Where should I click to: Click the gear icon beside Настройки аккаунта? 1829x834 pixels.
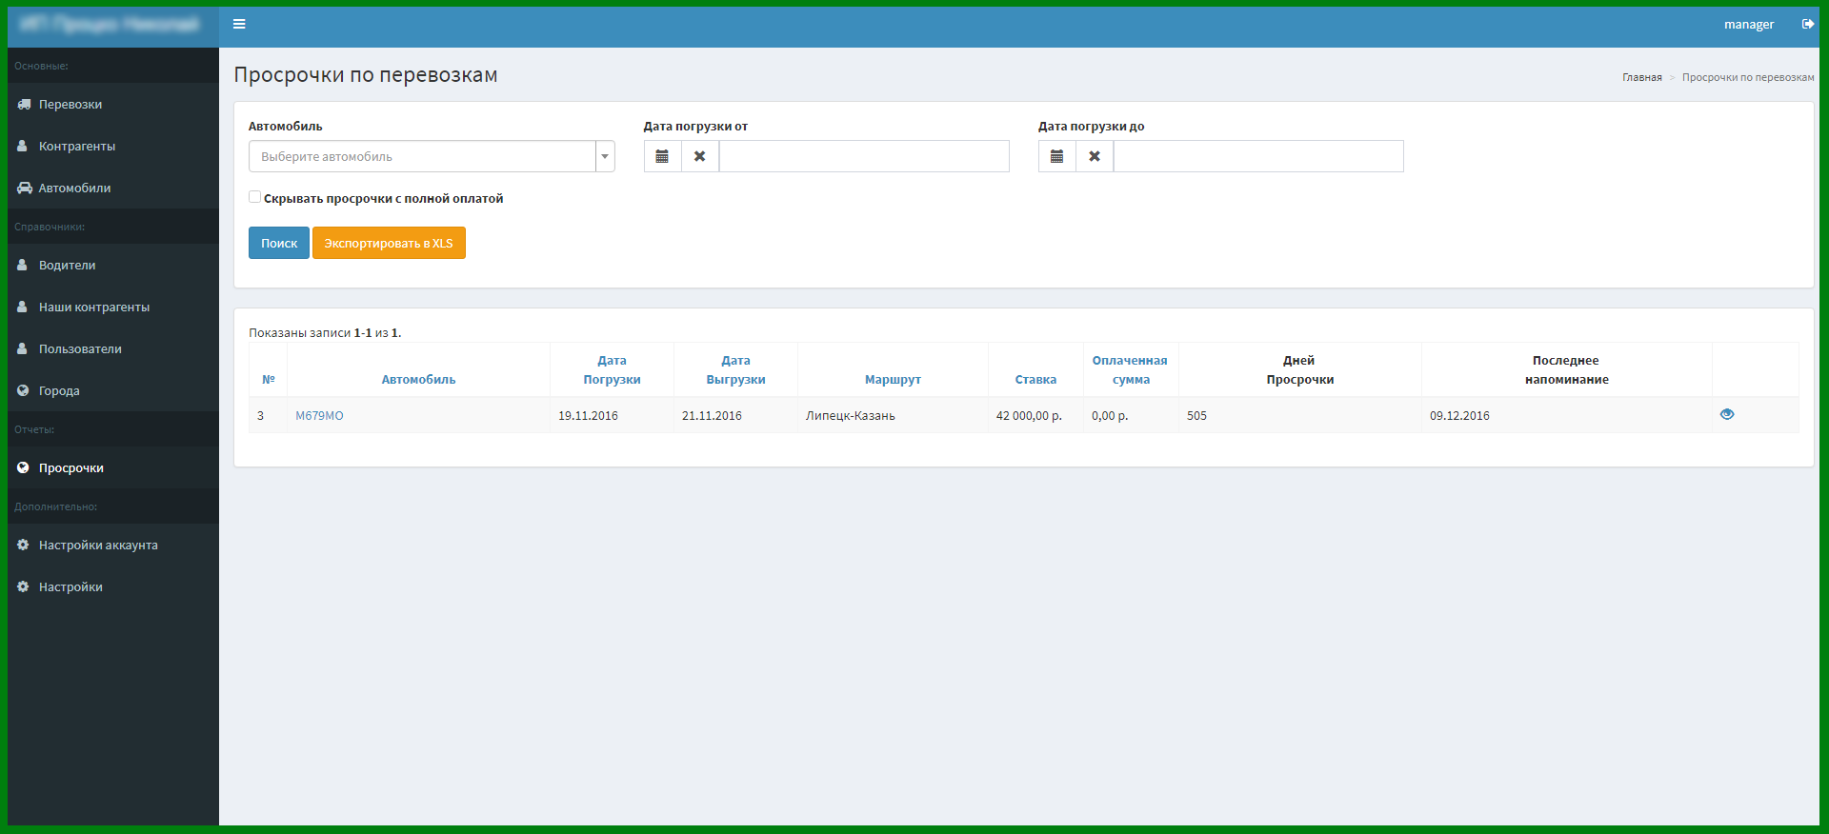[23, 545]
